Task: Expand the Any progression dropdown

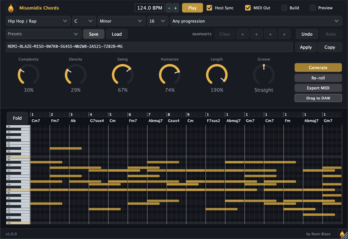Action: tap(256, 21)
